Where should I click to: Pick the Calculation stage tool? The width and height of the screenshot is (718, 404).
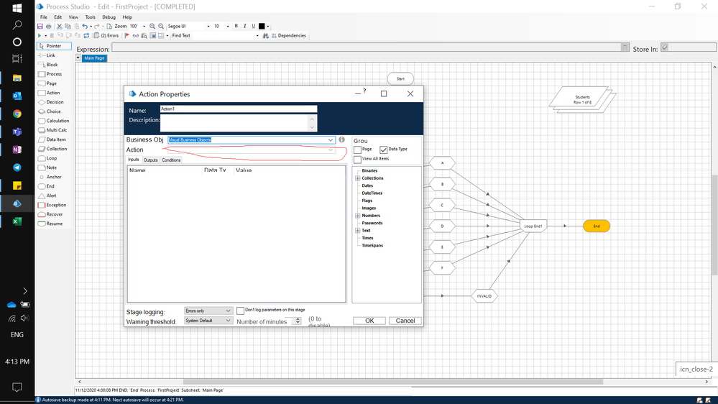(57, 121)
